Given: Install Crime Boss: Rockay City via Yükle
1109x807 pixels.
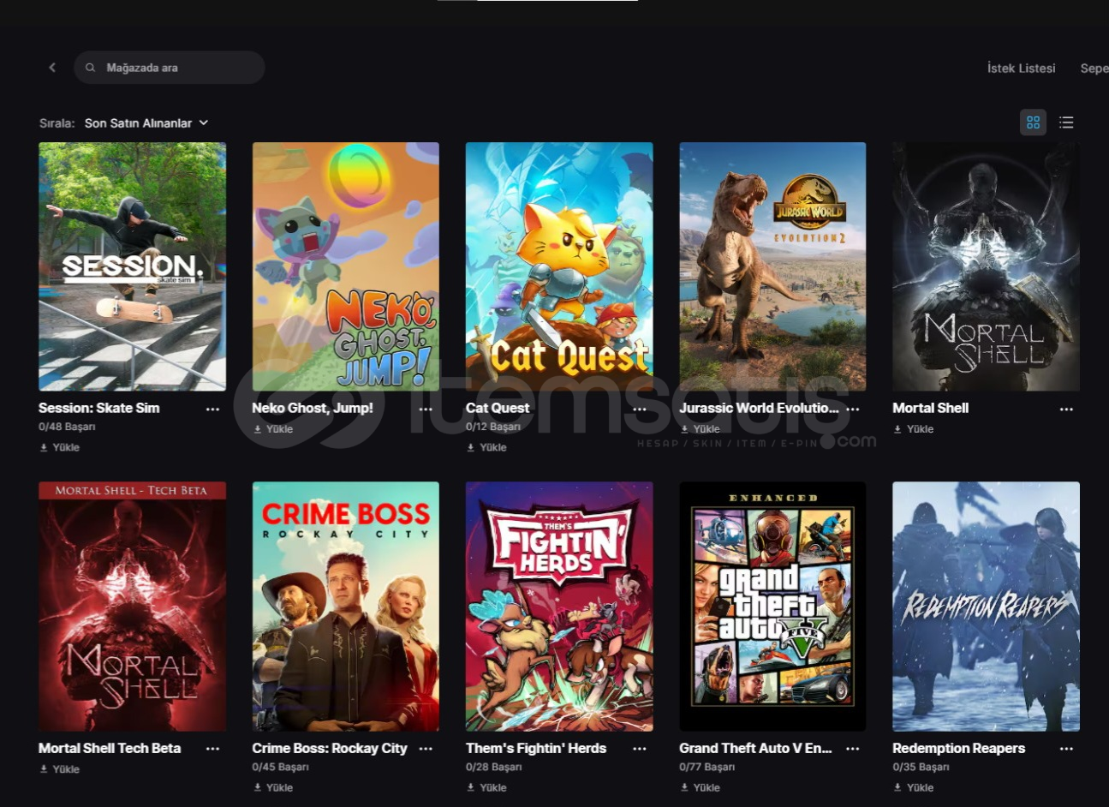Looking at the screenshot, I should pos(273,787).
